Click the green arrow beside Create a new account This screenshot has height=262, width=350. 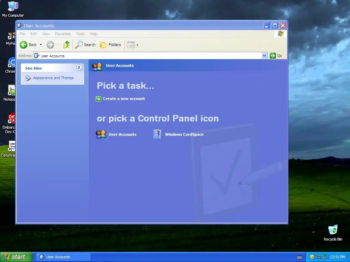tap(98, 99)
